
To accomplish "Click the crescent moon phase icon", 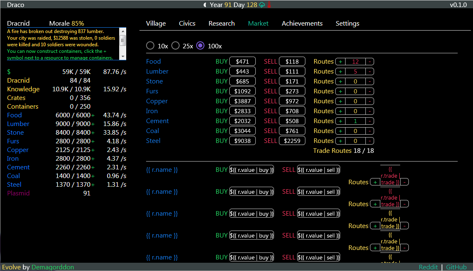I will pos(206,5).
